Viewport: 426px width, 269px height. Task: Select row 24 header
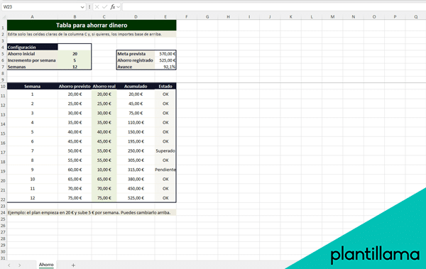click(4, 212)
